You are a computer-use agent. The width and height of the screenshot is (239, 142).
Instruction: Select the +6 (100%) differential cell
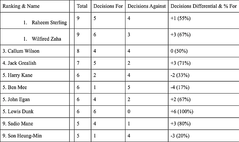coord(204,111)
